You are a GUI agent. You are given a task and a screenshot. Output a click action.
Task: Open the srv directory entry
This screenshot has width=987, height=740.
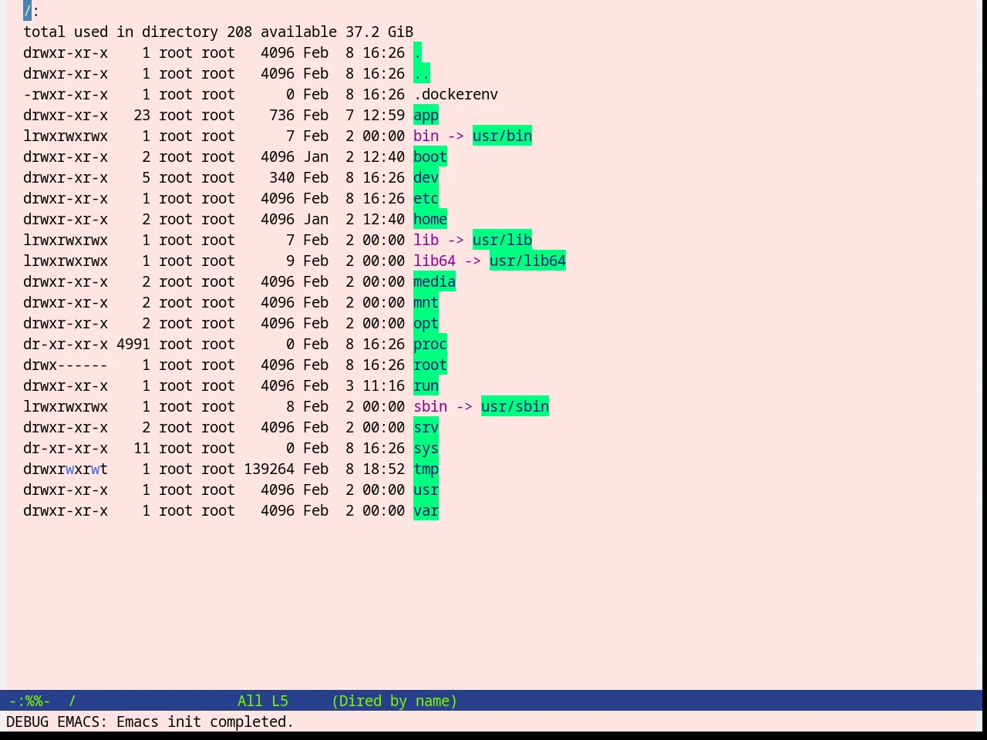426,428
